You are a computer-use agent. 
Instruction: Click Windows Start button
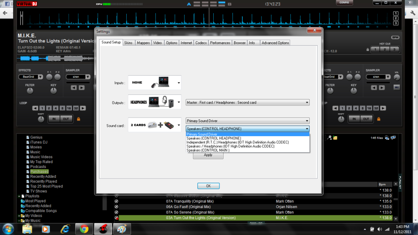pyautogui.click(x=8, y=229)
